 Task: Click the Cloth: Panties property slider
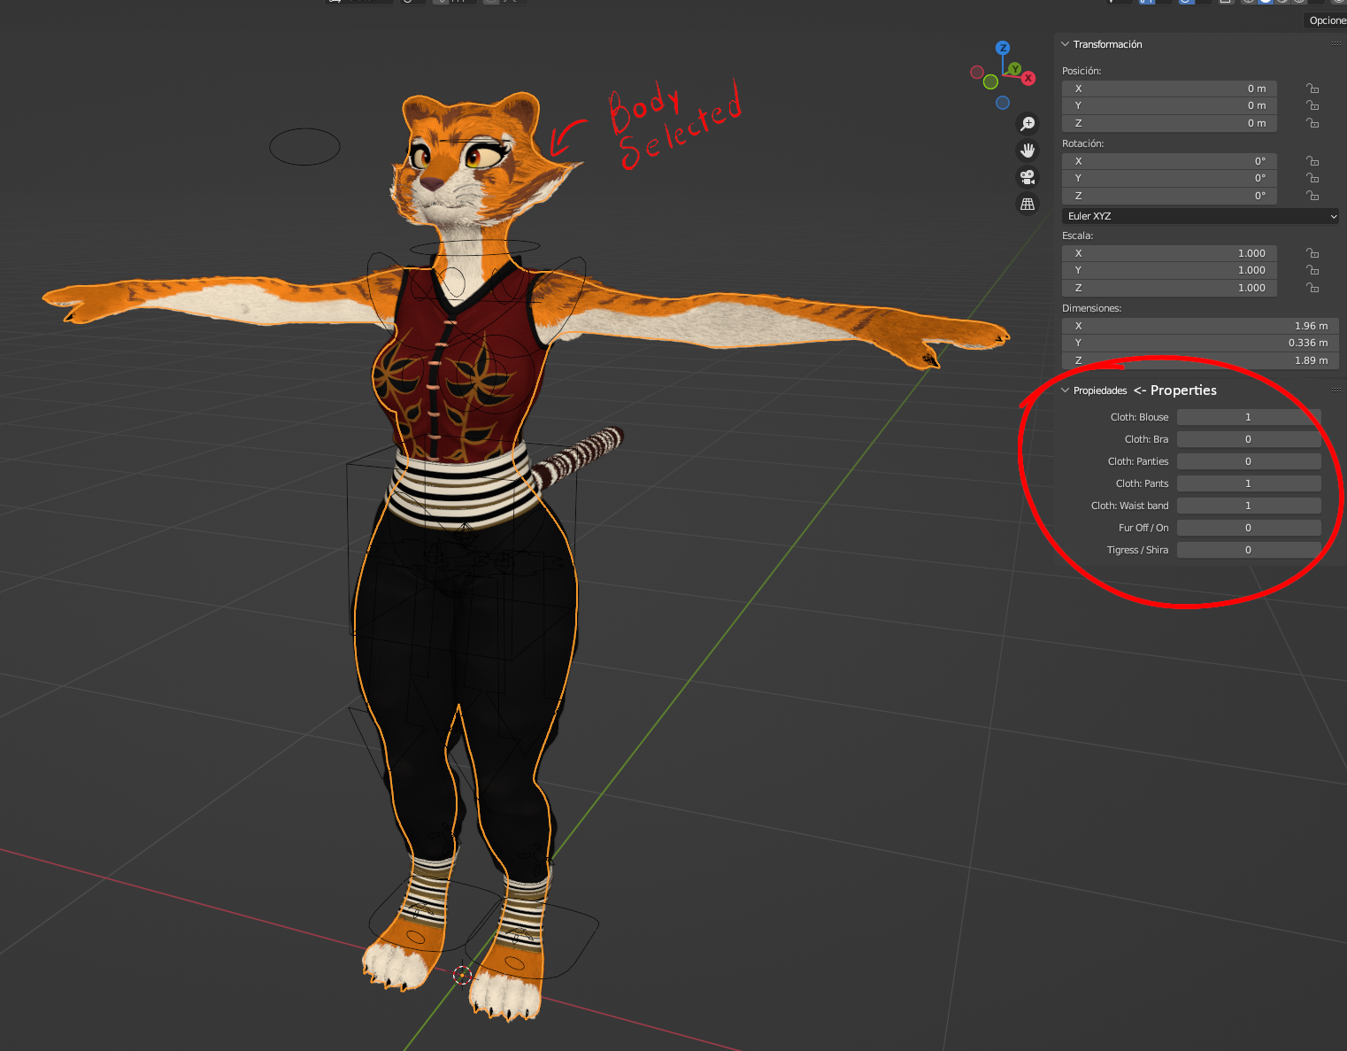click(x=1249, y=461)
